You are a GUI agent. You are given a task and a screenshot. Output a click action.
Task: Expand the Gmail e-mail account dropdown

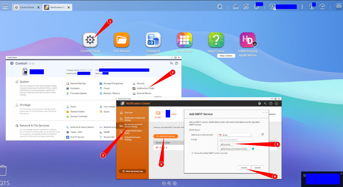click(235, 135)
